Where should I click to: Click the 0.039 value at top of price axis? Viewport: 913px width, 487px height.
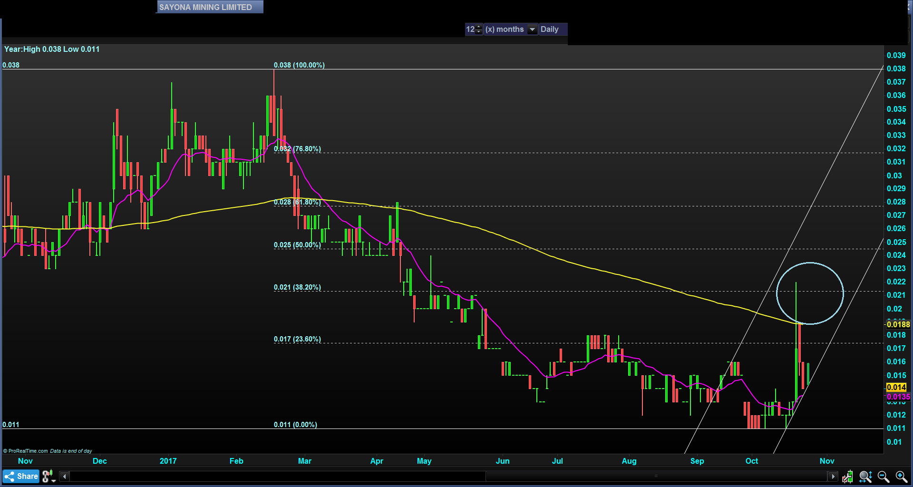pyautogui.click(x=896, y=55)
